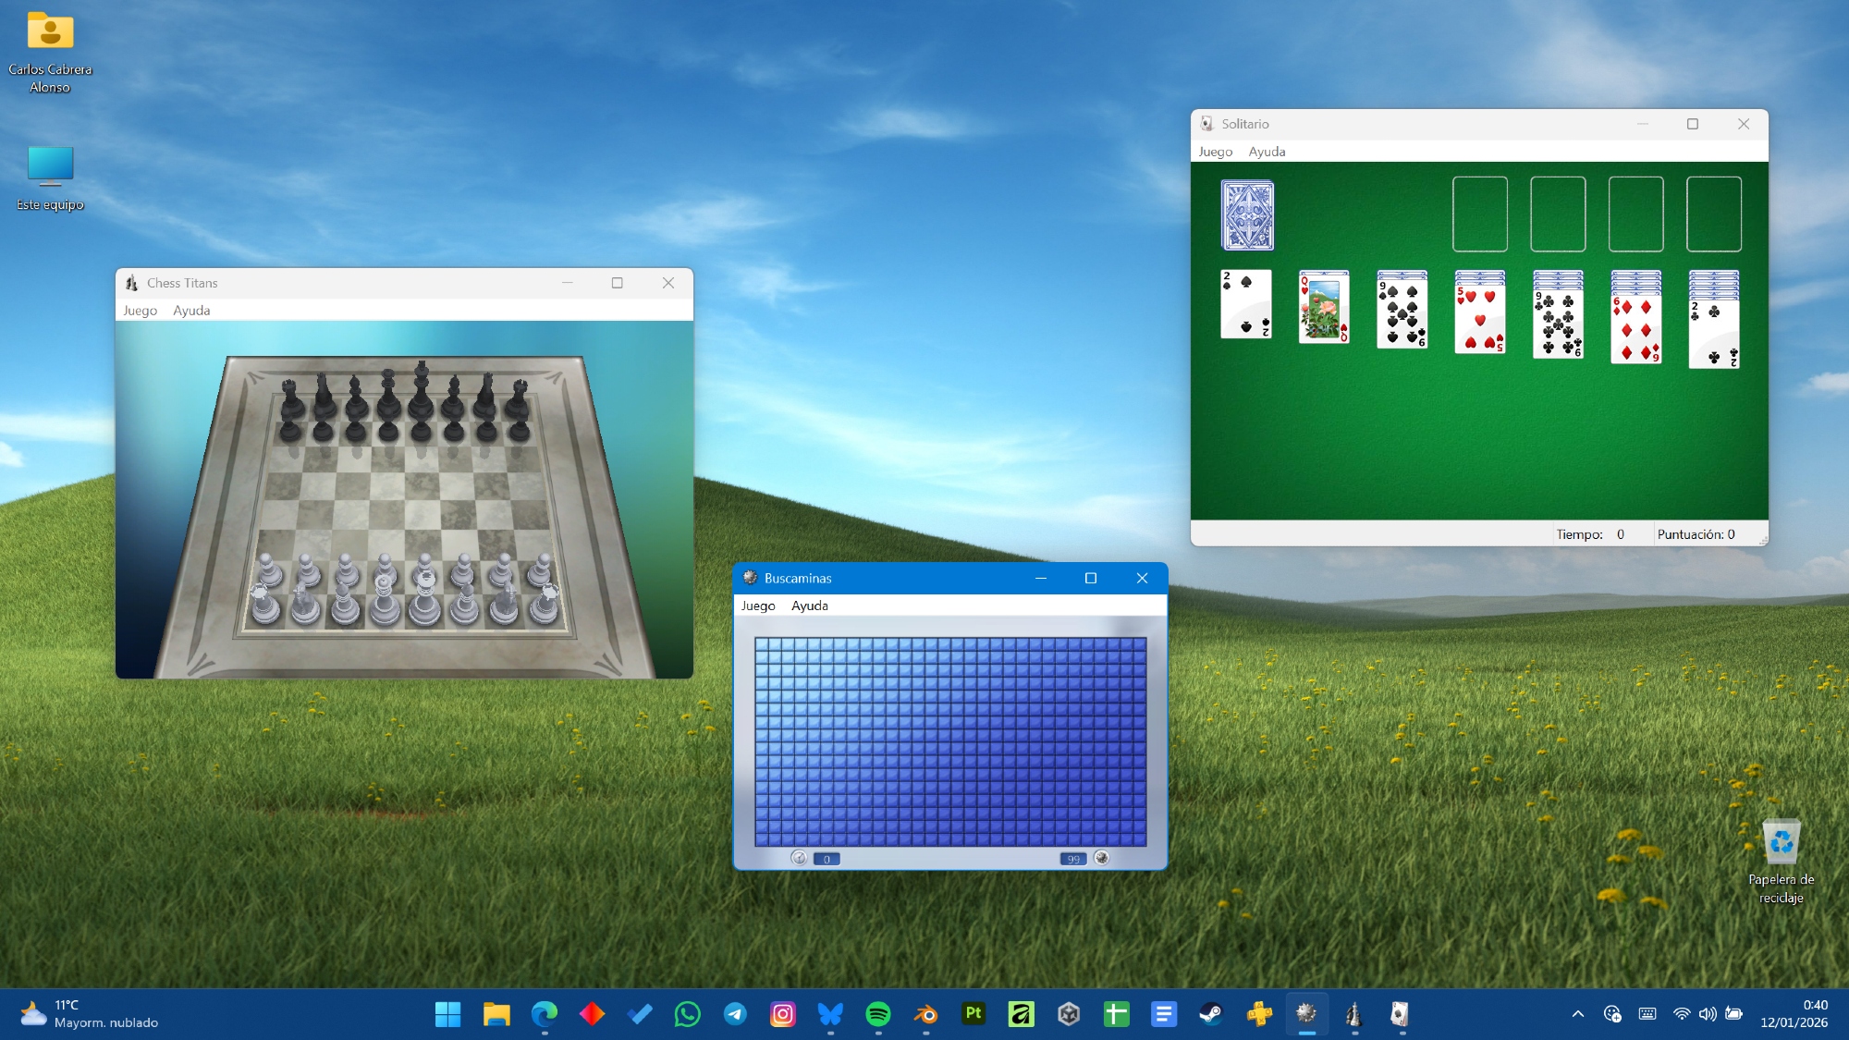
Task: Expand the hidden system tray icons chevron
Action: pyautogui.click(x=1577, y=1014)
